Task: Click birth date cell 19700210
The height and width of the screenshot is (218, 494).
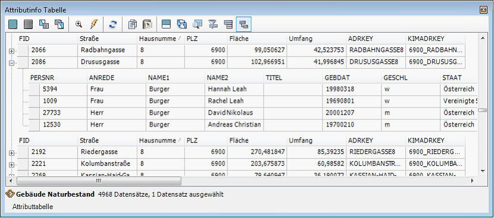Action: tap(352, 125)
